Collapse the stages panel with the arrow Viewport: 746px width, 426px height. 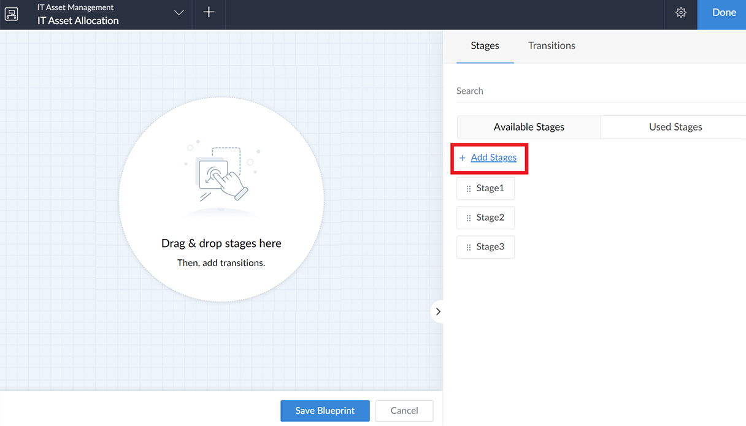[x=438, y=311]
